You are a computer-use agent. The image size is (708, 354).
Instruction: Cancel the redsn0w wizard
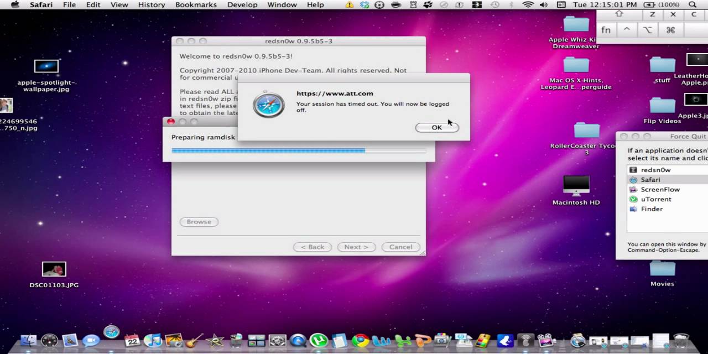[x=400, y=247]
